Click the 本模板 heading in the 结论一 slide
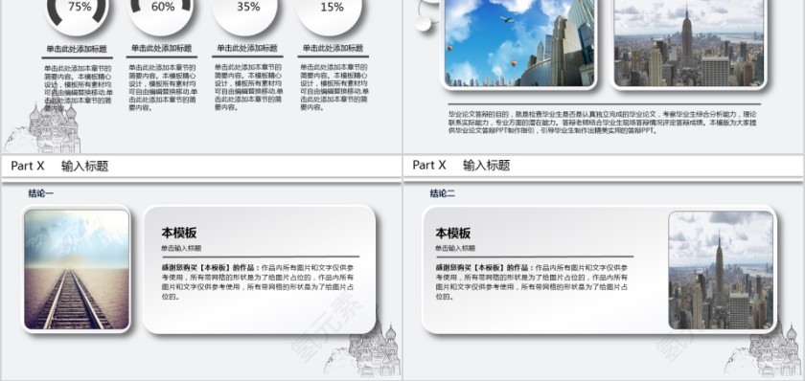 [178, 233]
